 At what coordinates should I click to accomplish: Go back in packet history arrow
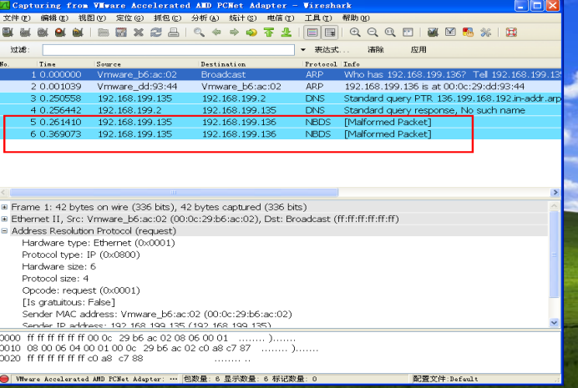click(216, 33)
